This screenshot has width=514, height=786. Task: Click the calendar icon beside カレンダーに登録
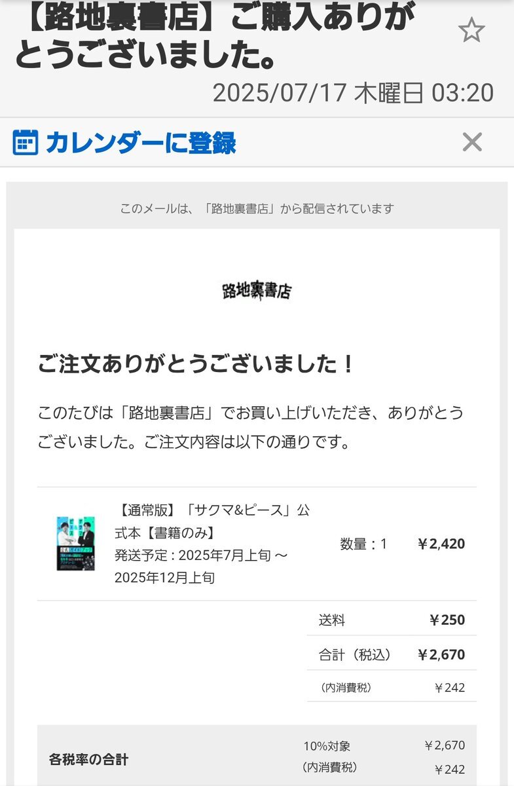(x=25, y=142)
